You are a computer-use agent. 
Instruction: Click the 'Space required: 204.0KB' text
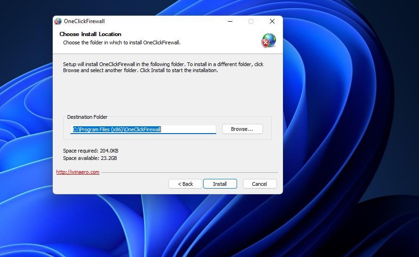click(91, 151)
